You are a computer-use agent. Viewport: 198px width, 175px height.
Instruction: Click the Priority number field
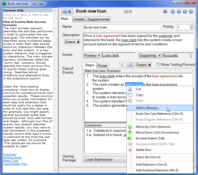coord(183,27)
